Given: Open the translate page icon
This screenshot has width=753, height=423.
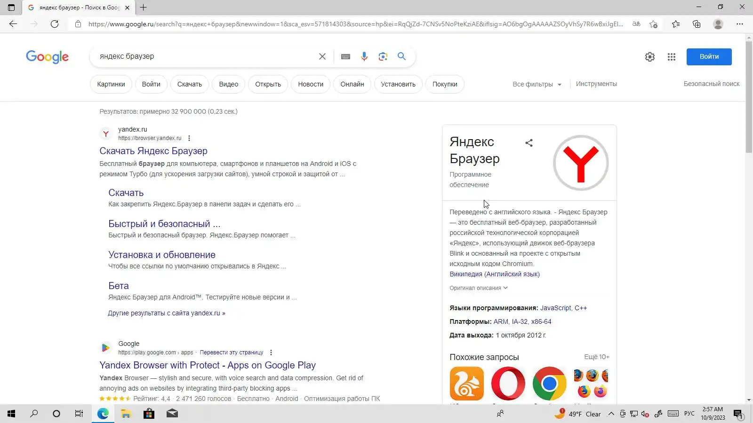Looking at the screenshot, I should pos(636,24).
